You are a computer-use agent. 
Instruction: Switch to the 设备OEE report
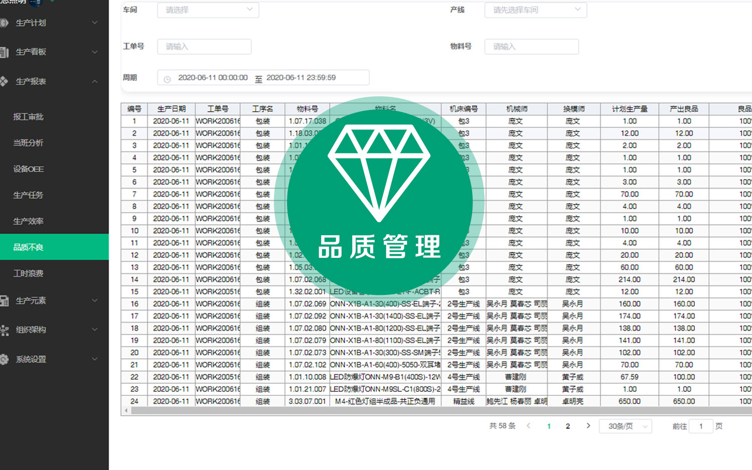29,169
